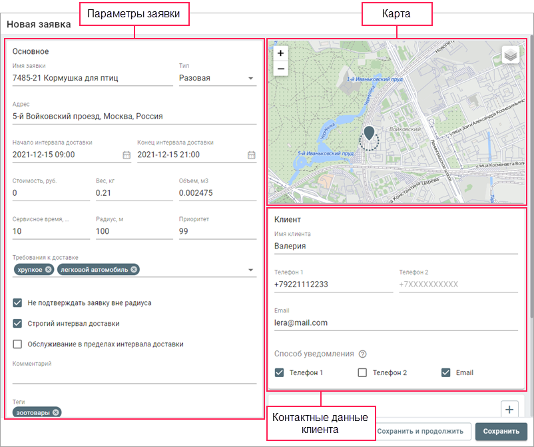
Task: Open calendar for delivery interval end
Action: tap(252, 155)
